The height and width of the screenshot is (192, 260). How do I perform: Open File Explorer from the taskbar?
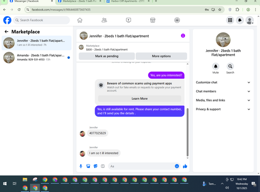pos(25,180)
